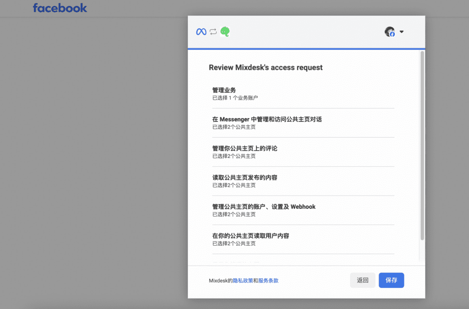Screen dimensions: 469x309
Task: Click the Meta infinity logo icon
Action: 201,32
